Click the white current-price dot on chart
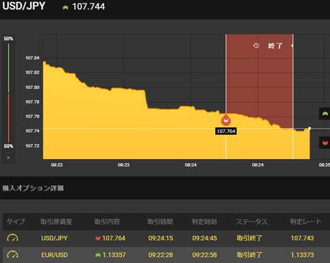Image resolution: width=330 pixels, height=263 pixels. [x=309, y=128]
